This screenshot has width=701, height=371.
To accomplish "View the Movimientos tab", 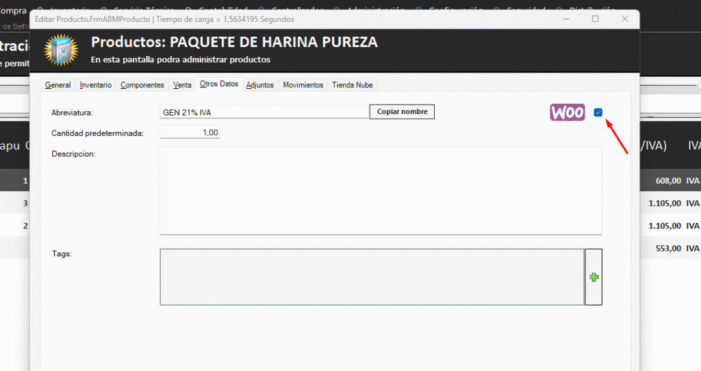I will point(303,85).
